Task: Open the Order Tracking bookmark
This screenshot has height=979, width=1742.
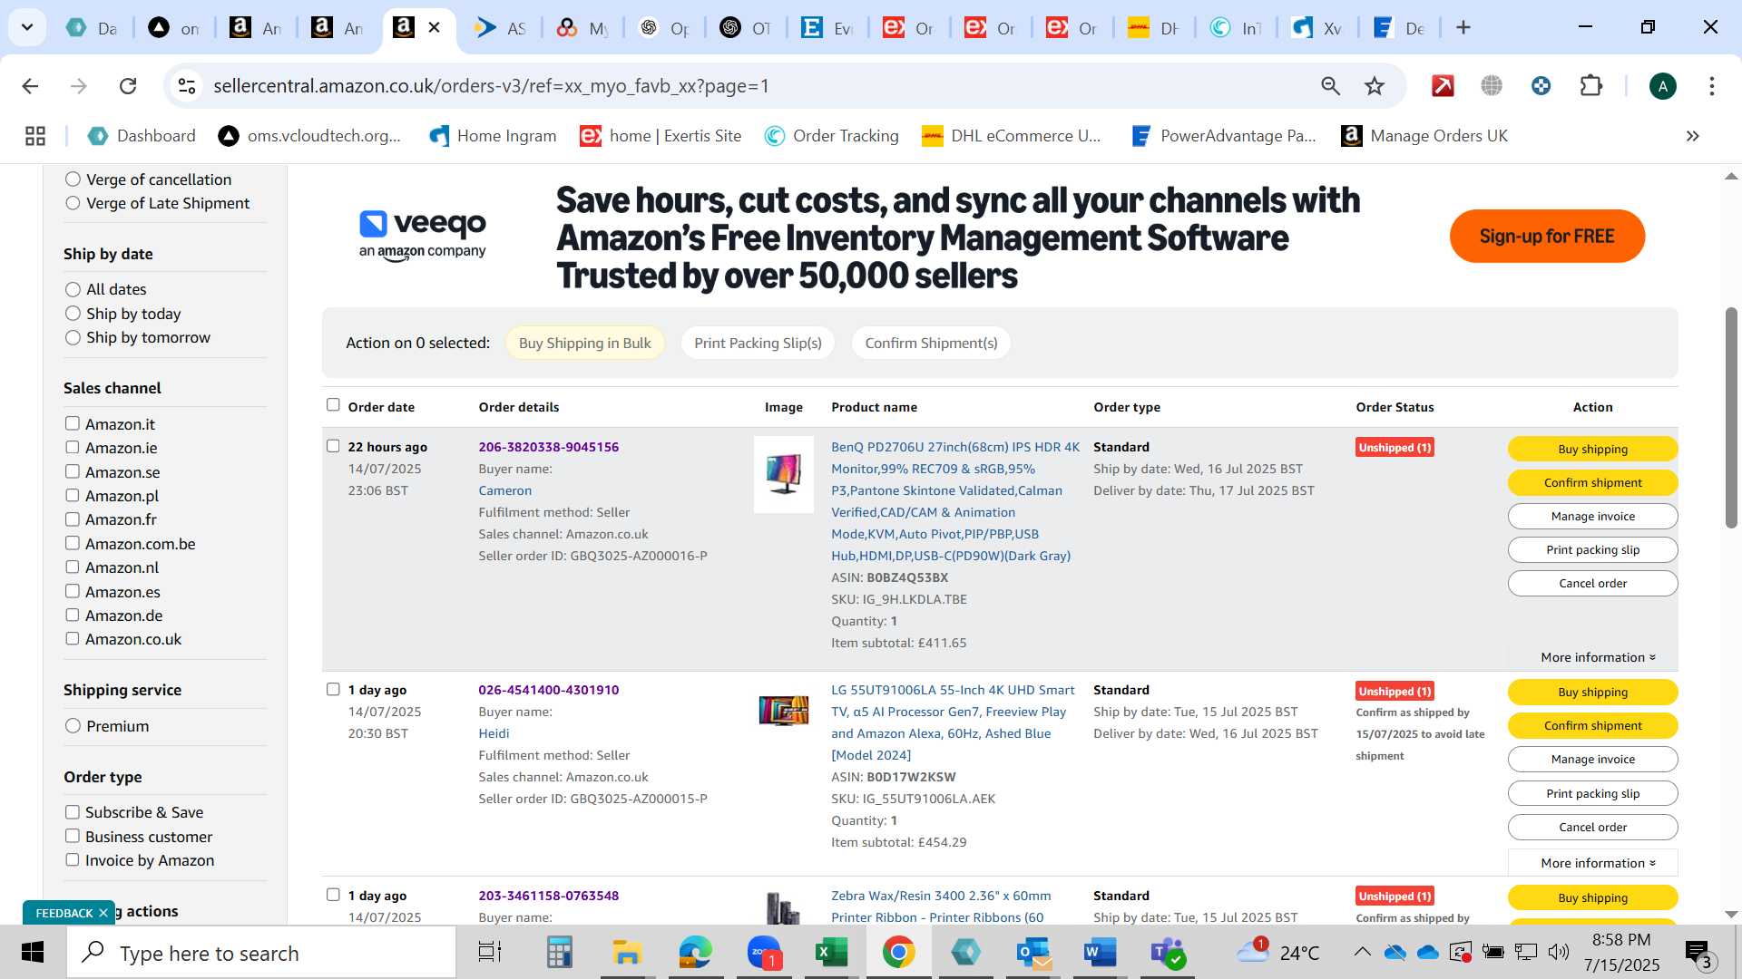Action: coord(832,136)
